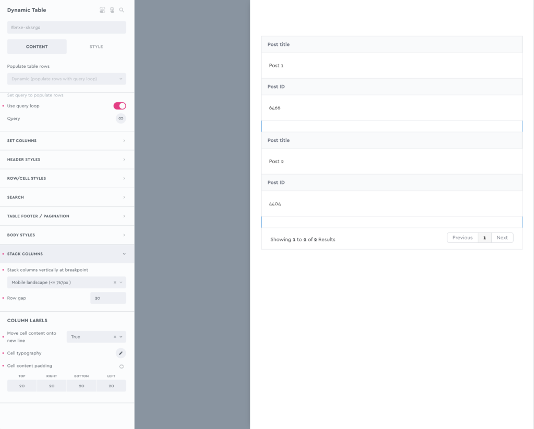Click the conditions toggle icon in panel header
The image size is (534, 429).
(102, 10)
